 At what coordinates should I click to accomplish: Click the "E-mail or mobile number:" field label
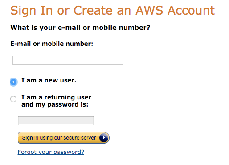(x=52, y=44)
